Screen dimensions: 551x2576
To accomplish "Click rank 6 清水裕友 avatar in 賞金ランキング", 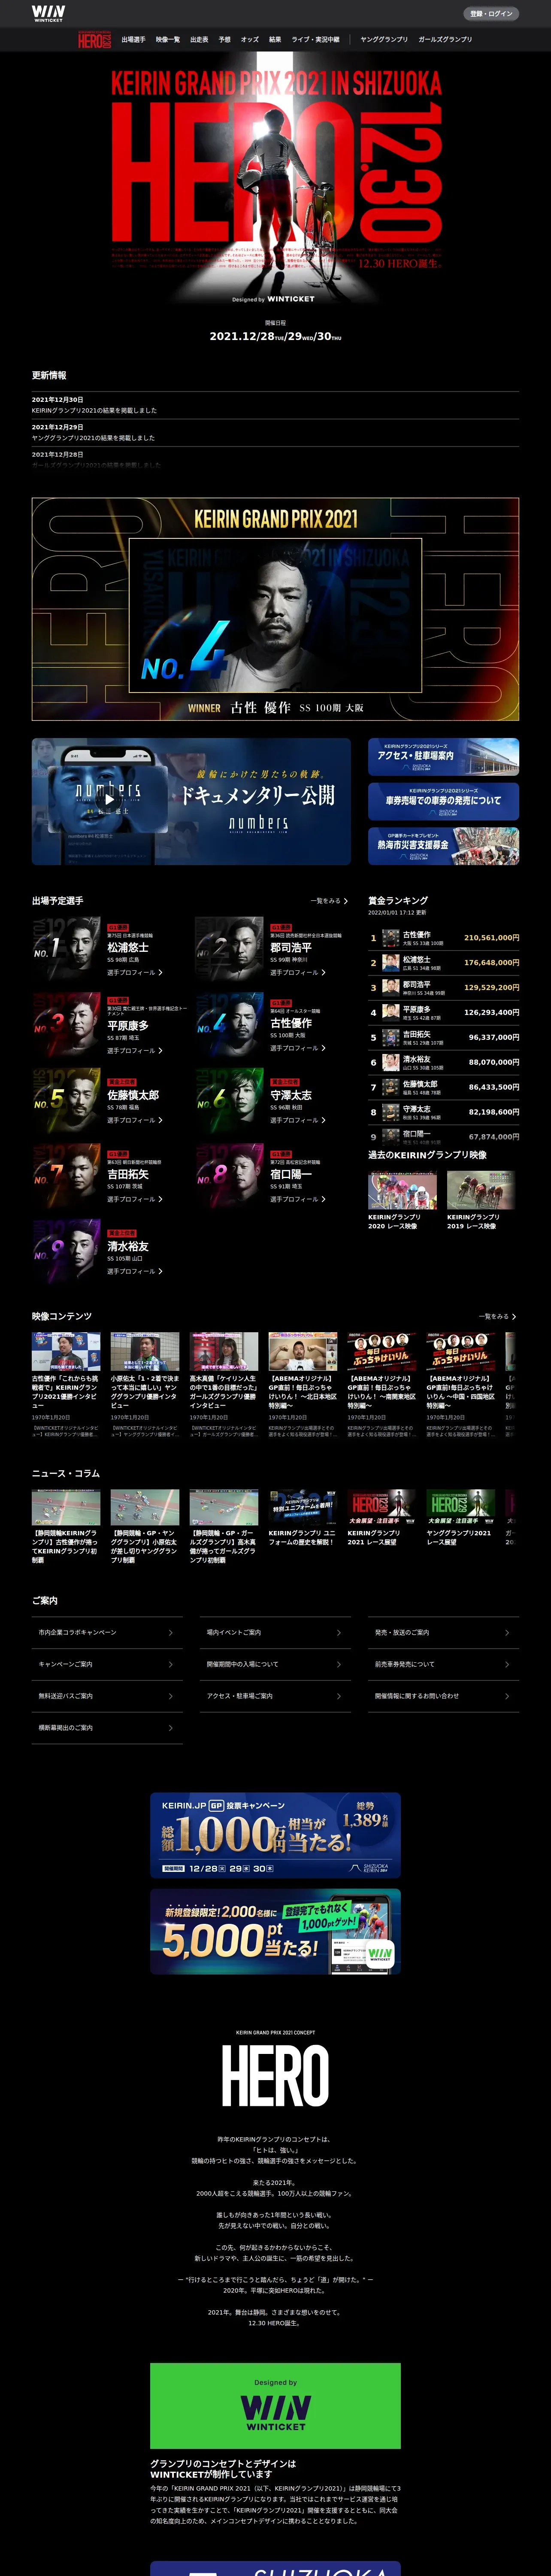I will [x=391, y=1062].
